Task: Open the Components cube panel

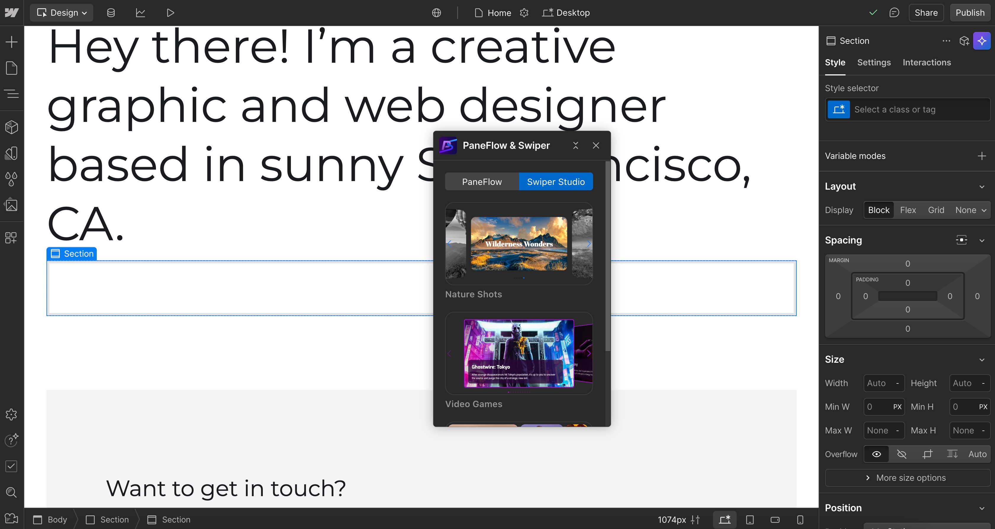Action: click(x=12, y=127)
